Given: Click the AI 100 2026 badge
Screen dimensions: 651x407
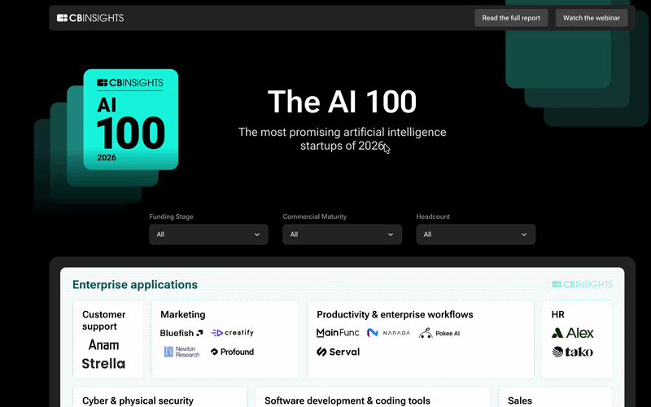Looking at the screenshot, I should point(131,120).
